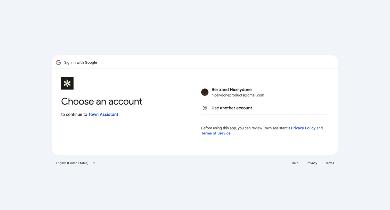This screenshot has width=390, height=210.
Task: Choose the Bertrand Nicelydone account
Action: pos(265,92)
